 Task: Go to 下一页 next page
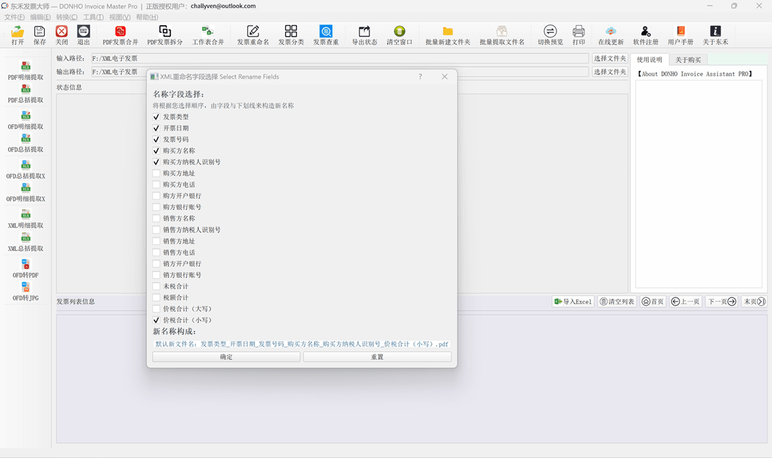721,302
